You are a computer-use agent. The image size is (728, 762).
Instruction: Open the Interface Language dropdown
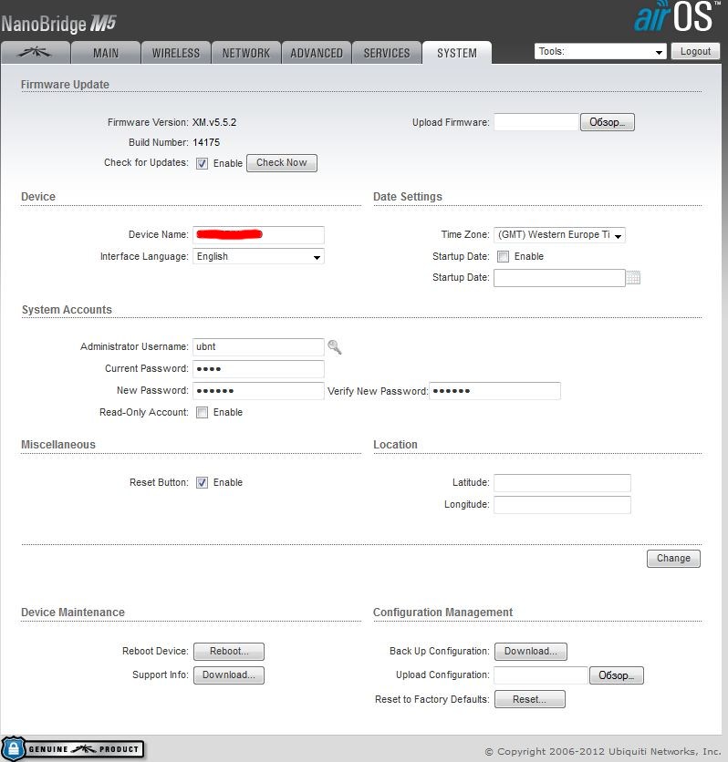point(258,257)
